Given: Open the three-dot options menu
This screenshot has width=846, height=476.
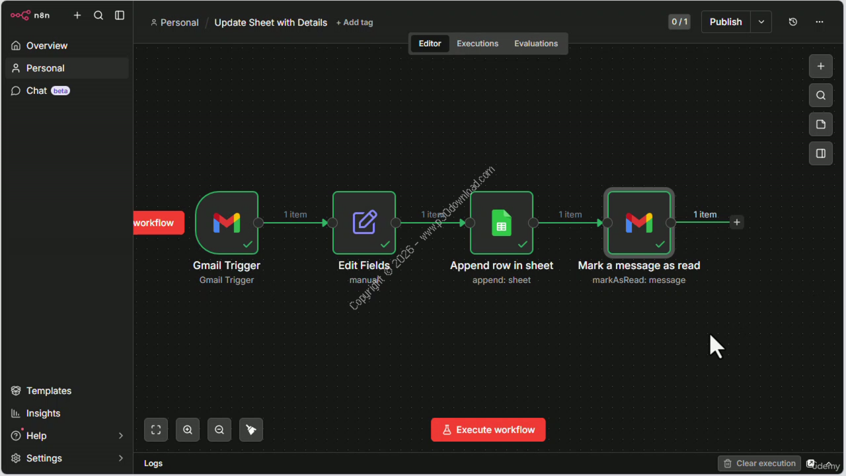Looking at the screenshot, I should point(820,22).
